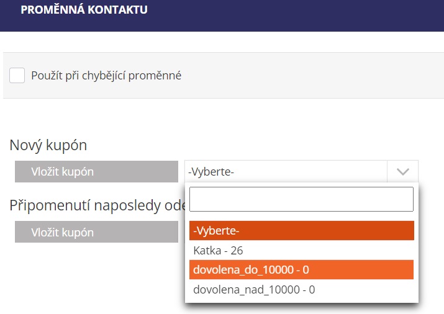Collapse the coupon dropdown using the chevron arrow
This screenshot has width=444, height=314.
pyautogui.click(x=402, y=171)
